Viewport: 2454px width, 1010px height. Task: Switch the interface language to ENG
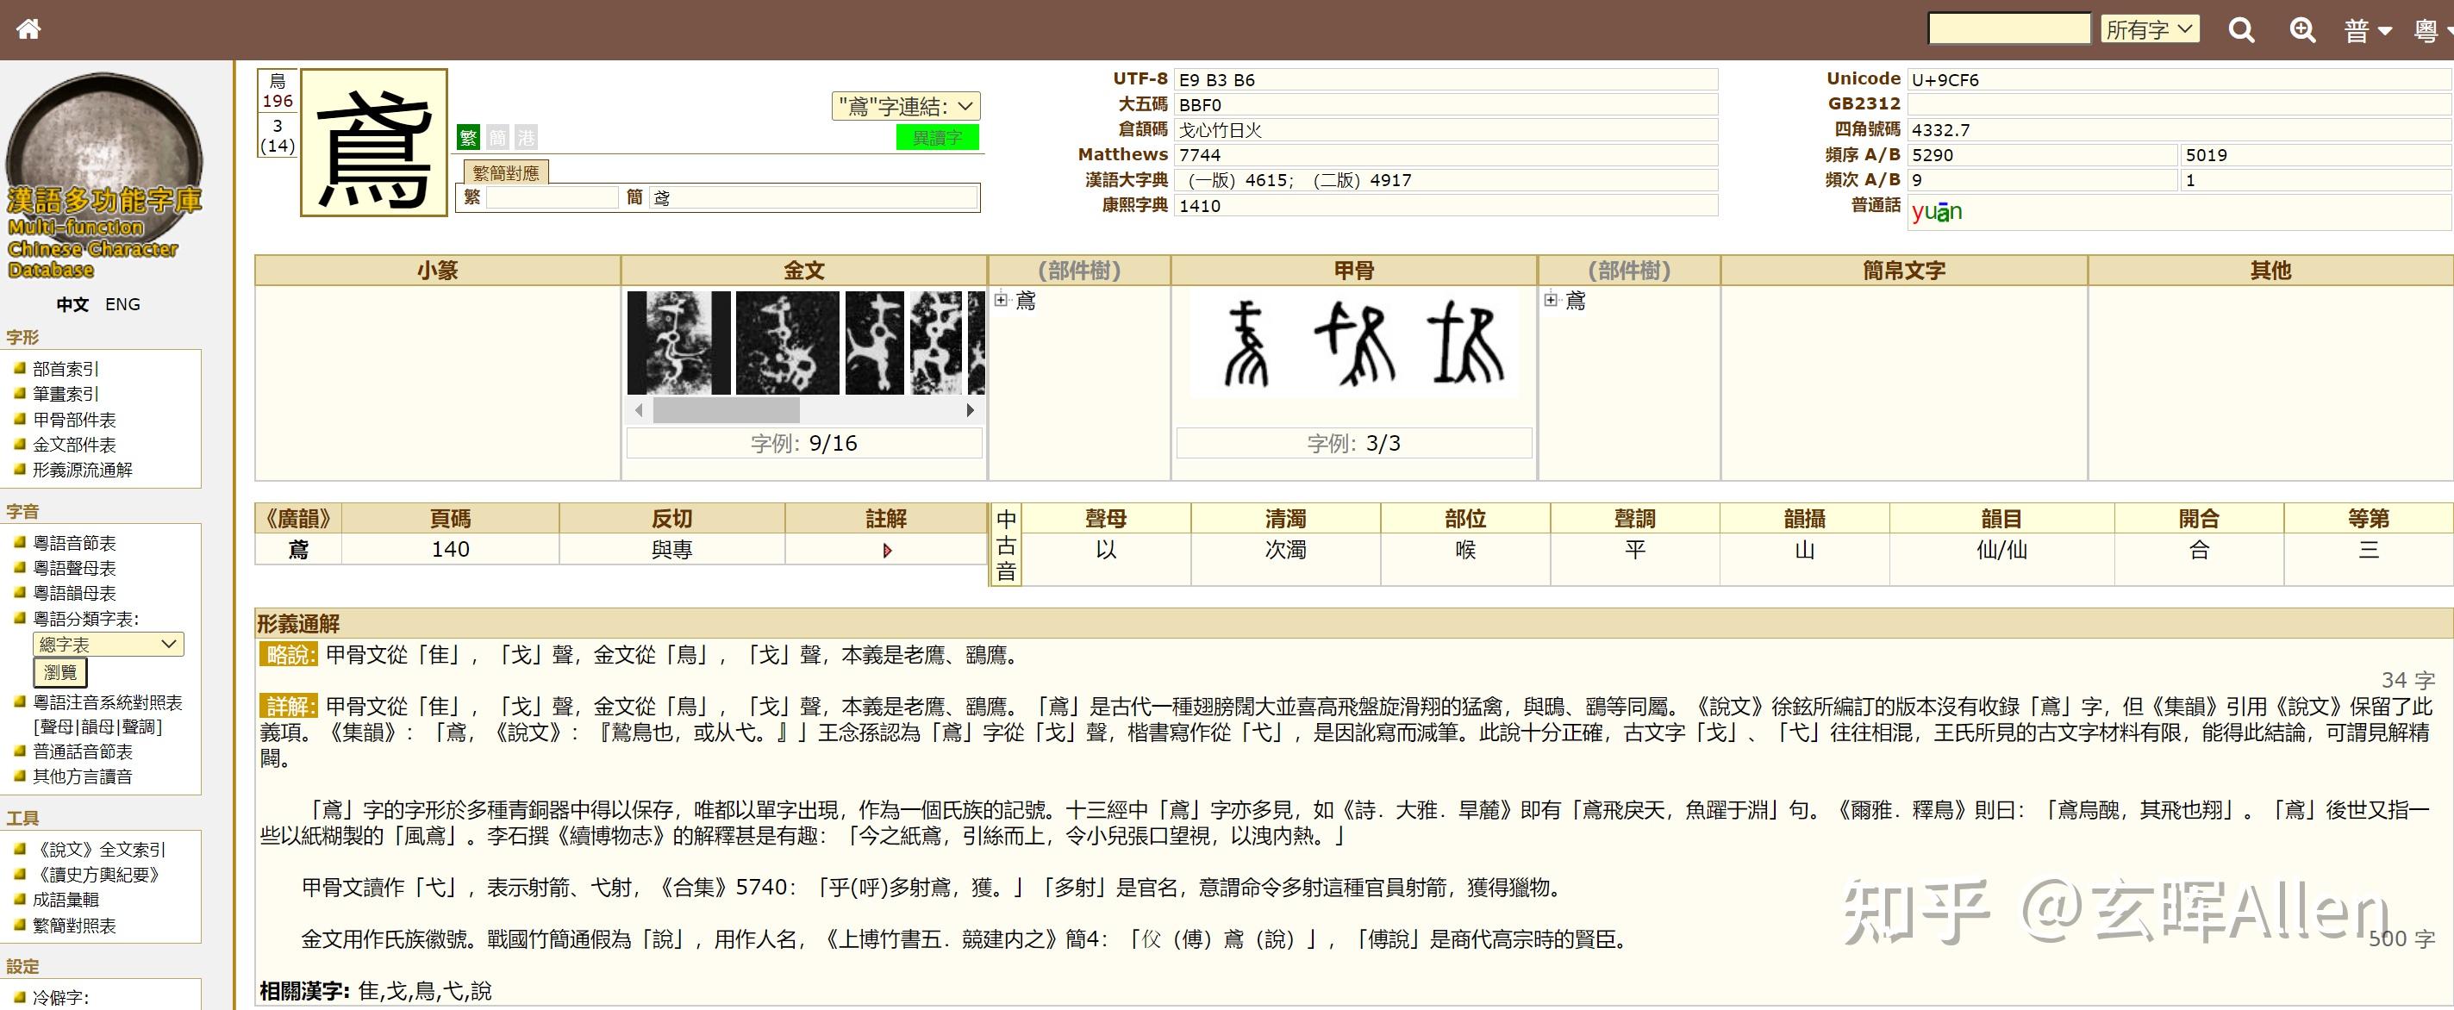coord(125,303)
